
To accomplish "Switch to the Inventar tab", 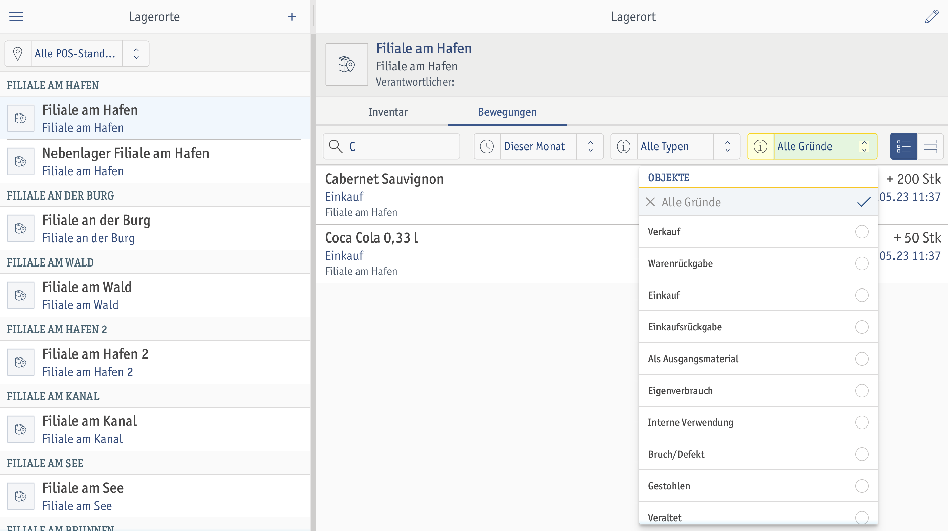I will point(388,112).
